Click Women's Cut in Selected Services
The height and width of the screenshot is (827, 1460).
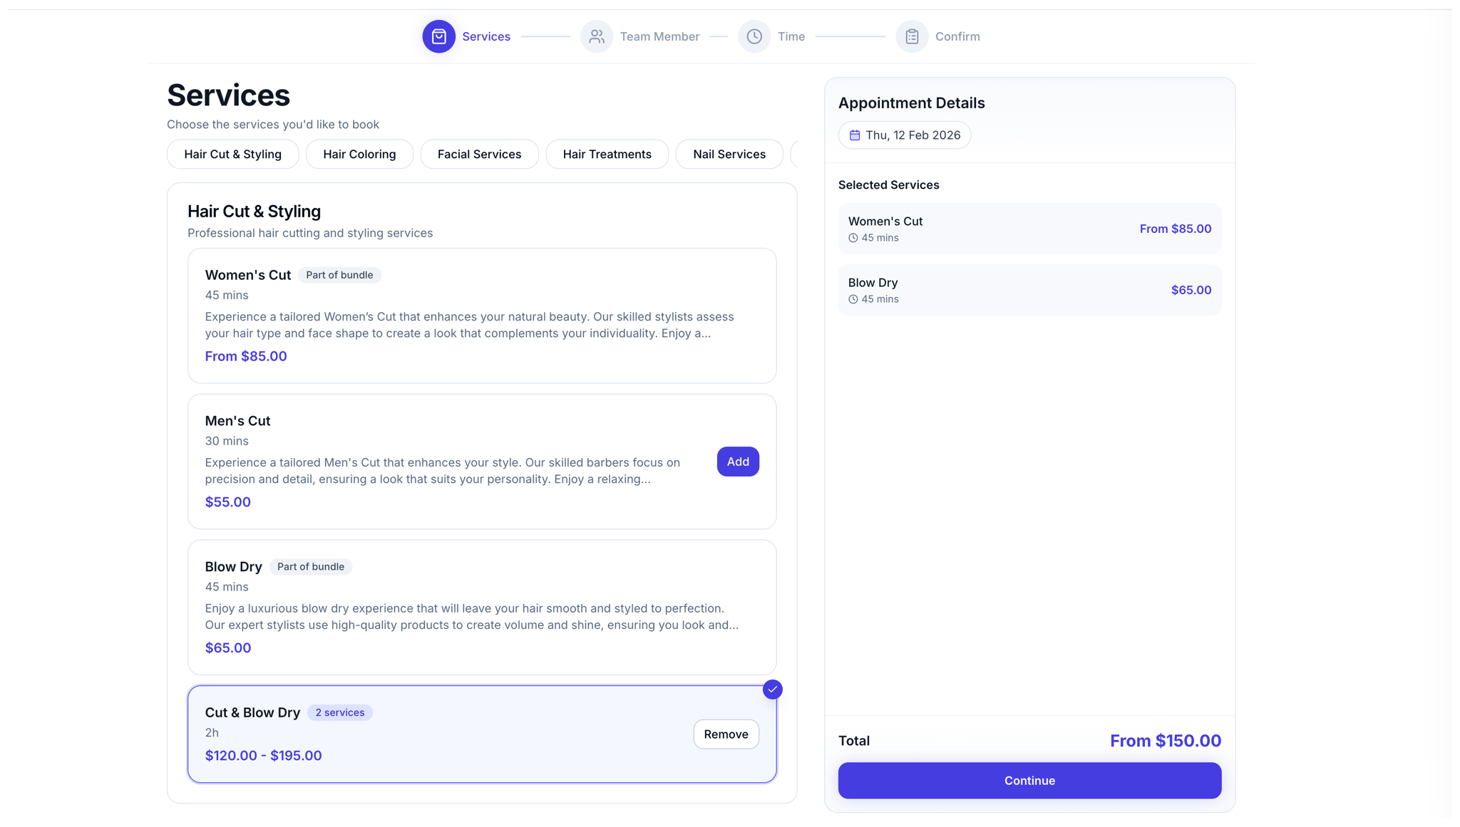(x=885, y=222)
